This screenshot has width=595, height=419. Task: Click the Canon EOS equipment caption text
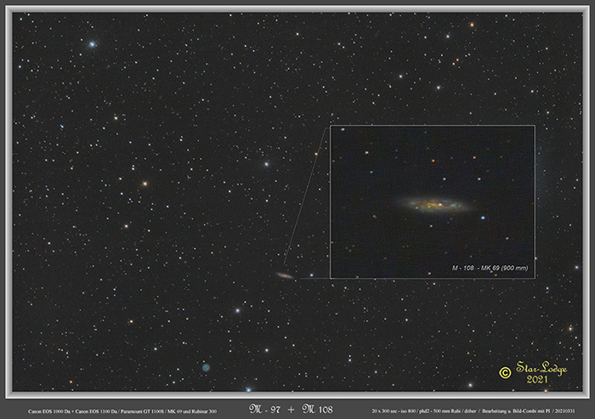(121, 411)
